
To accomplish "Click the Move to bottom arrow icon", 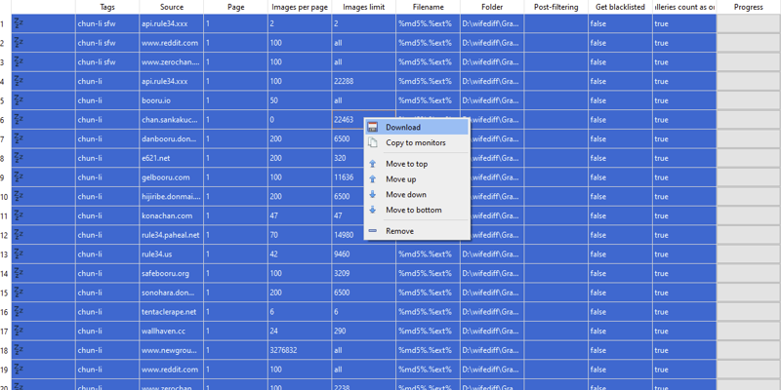I will (x=373, y=210).
